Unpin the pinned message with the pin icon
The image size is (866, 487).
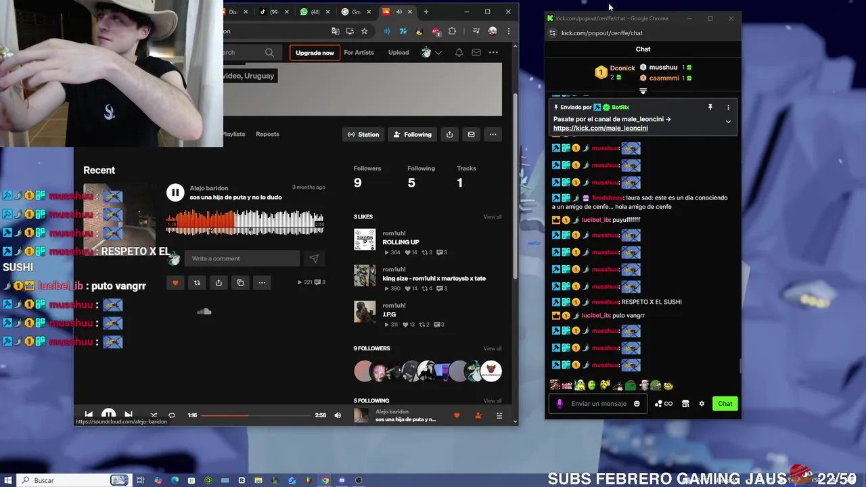click(710, 108)
